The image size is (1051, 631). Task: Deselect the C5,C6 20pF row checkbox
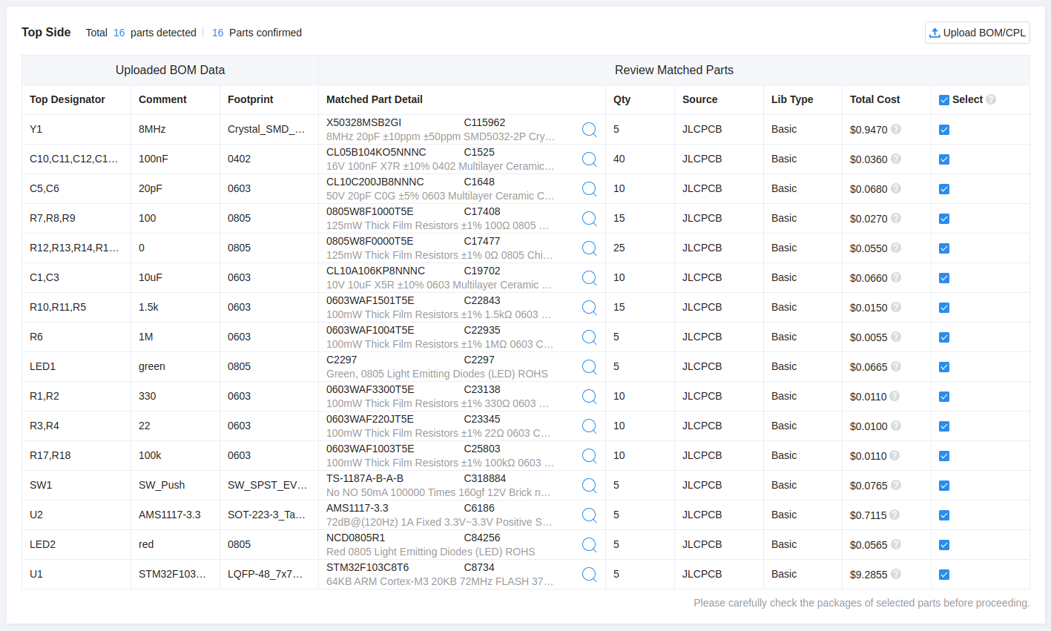pyautogui.click(x=944, y=189)
